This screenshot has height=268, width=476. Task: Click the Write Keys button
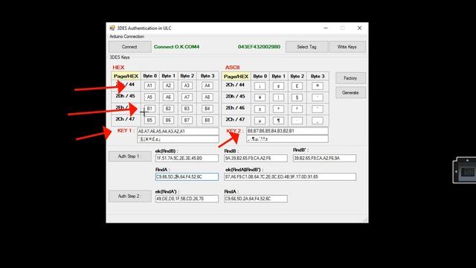[x=347, y=47]
